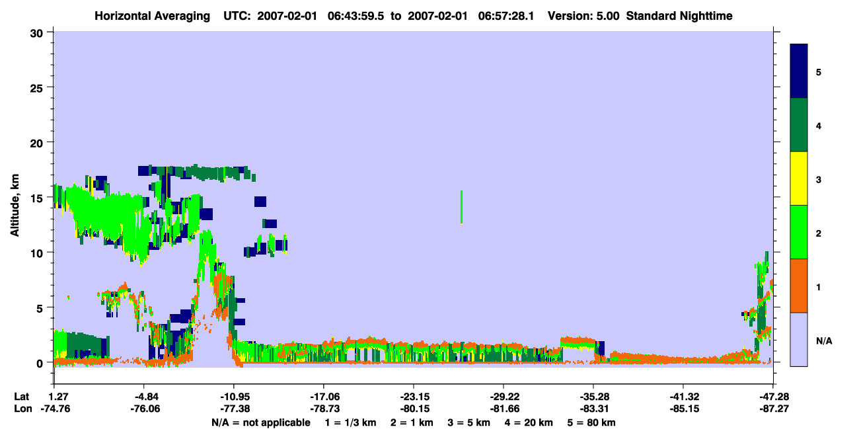Click the latitude value -17.06
859x441 pixels.
(323, 397)
